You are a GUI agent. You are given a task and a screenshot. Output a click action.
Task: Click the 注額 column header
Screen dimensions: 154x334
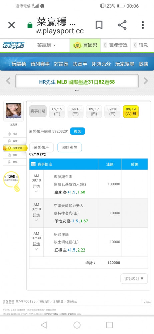110,164
